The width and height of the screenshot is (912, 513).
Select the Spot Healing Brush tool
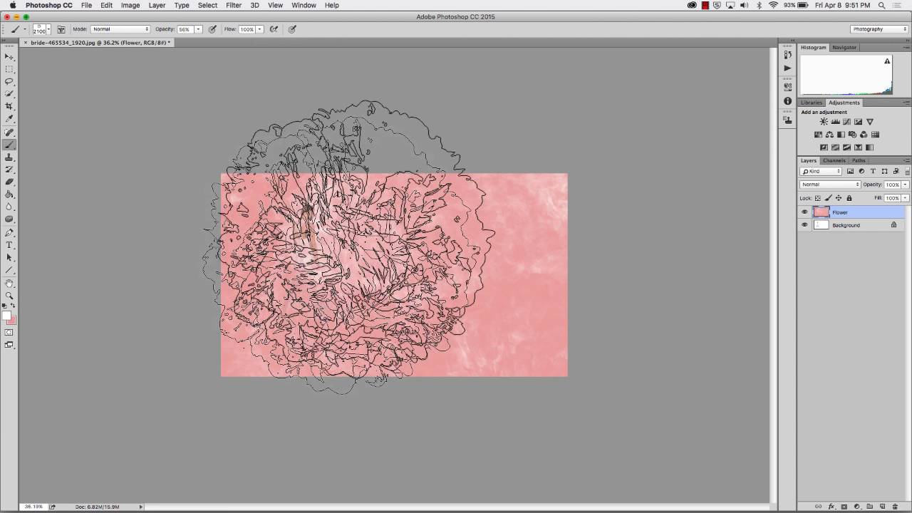[9, 133]
